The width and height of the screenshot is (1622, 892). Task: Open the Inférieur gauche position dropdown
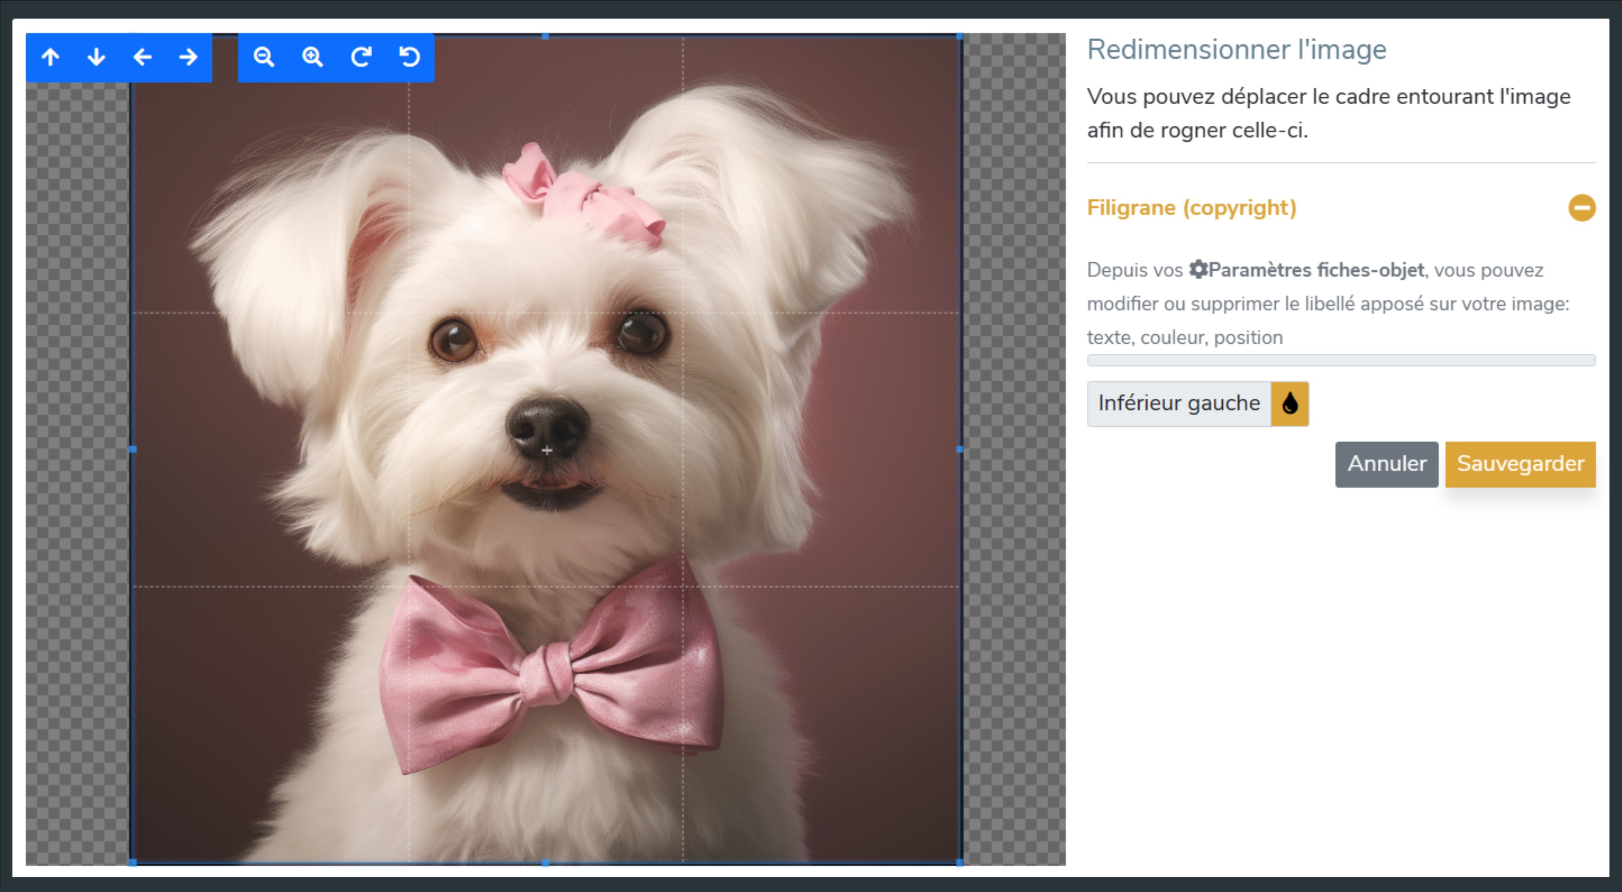click(x=1179, y=404)
